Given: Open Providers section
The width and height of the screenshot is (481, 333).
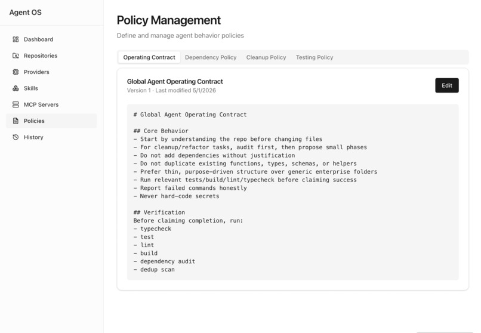Looking at the screenshot, I should (51, 72).
